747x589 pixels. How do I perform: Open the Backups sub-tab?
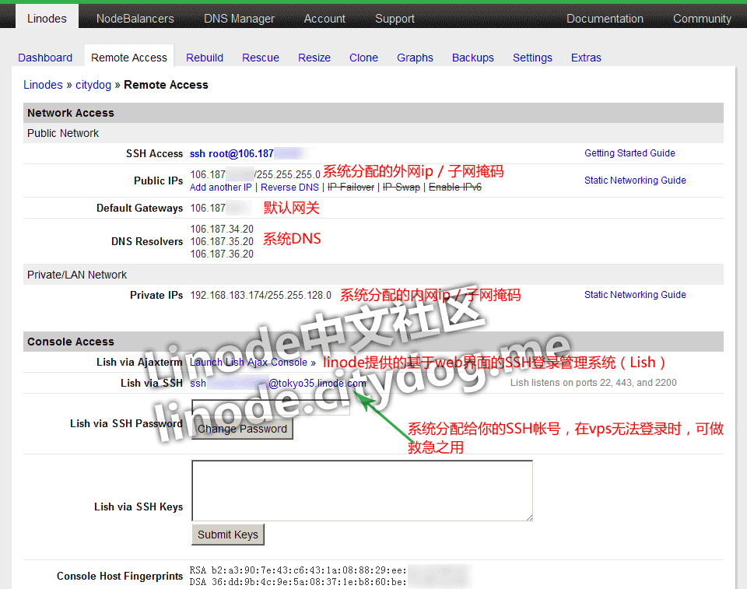tap(472, 58)
